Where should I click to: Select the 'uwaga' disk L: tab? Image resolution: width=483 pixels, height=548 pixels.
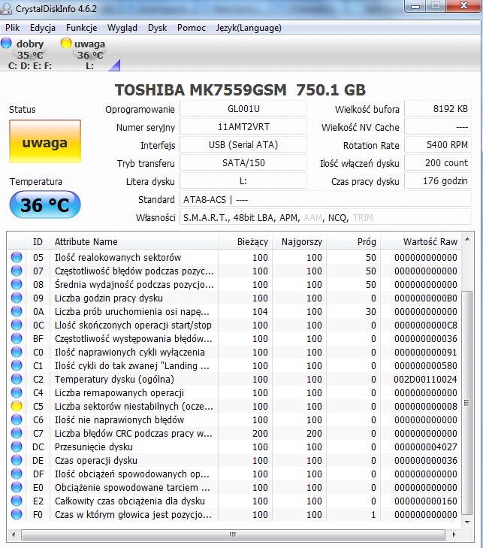tap(87, 54)
